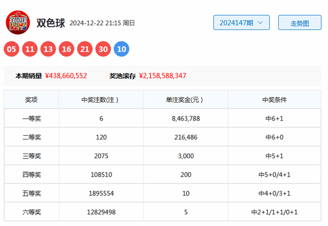Click red ball number 21
Screen dimensions: 328x226
pyautogui.click(x=85, y=49)
